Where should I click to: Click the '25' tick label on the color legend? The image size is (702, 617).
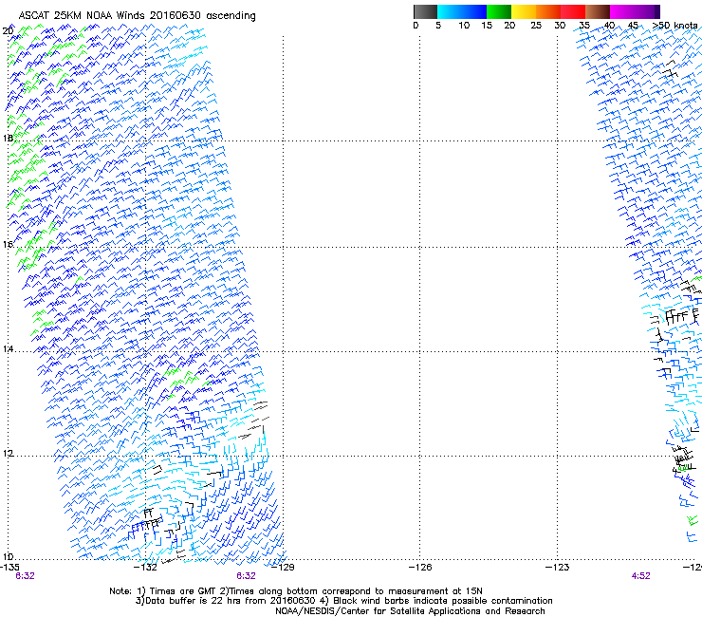coord(536,26)
